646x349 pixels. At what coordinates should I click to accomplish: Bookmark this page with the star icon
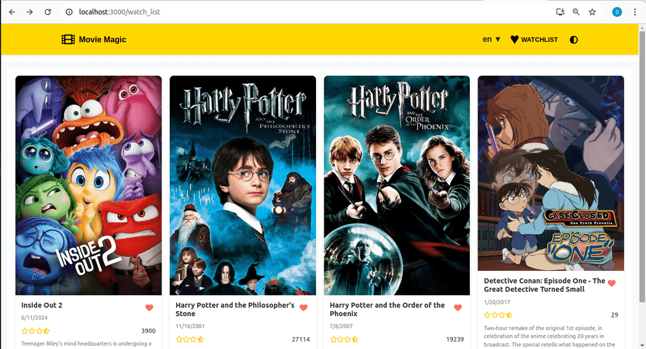pyautogui.click(x=592, y=12)
